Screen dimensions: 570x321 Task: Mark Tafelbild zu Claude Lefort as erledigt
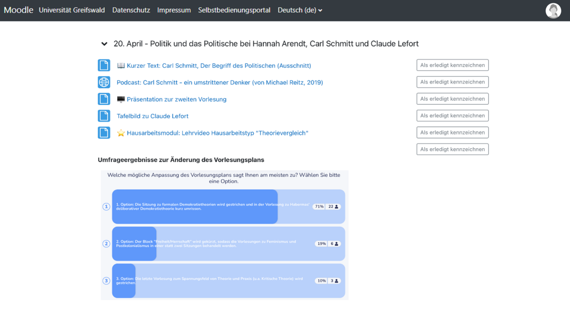[x=452, y=116]
